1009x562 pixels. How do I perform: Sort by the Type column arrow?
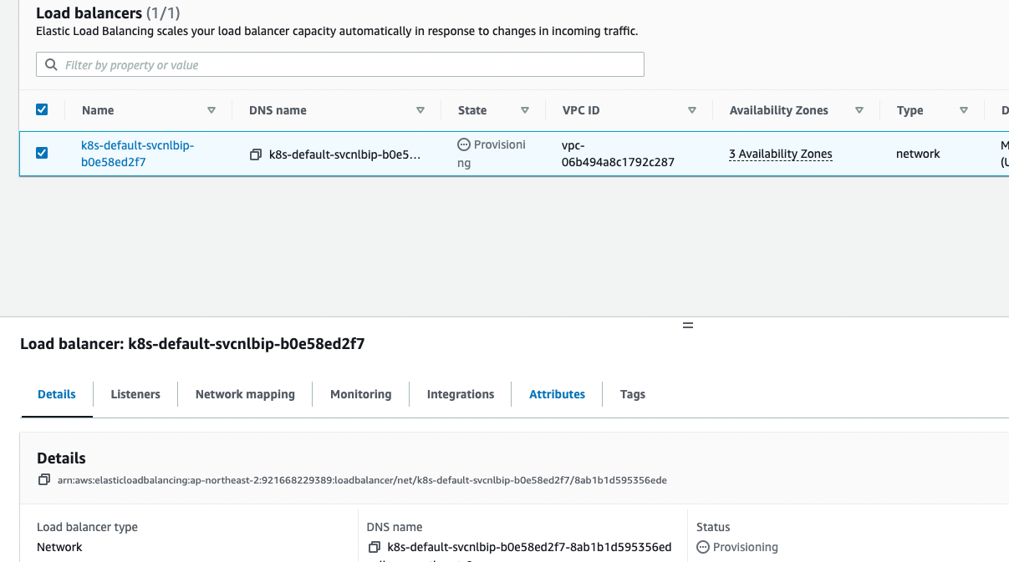pos(964,110)
